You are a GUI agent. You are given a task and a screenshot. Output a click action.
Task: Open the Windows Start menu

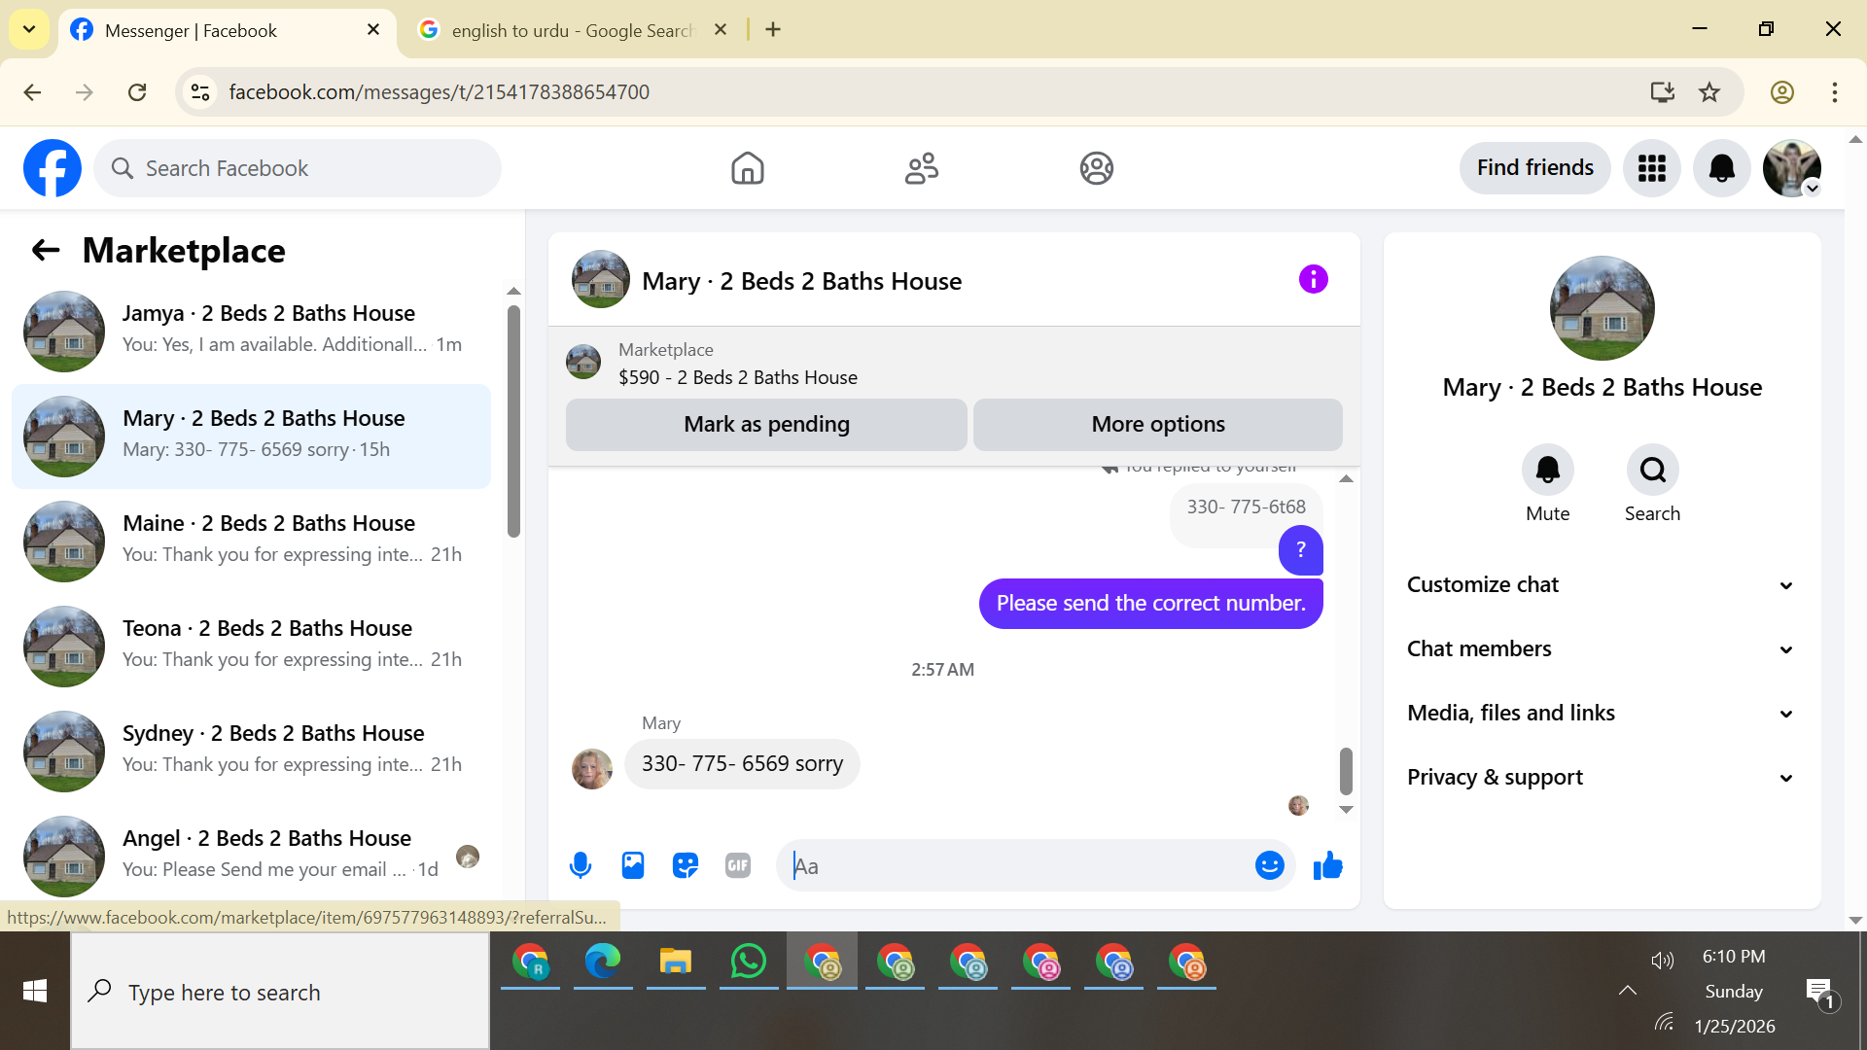(35, 991)
